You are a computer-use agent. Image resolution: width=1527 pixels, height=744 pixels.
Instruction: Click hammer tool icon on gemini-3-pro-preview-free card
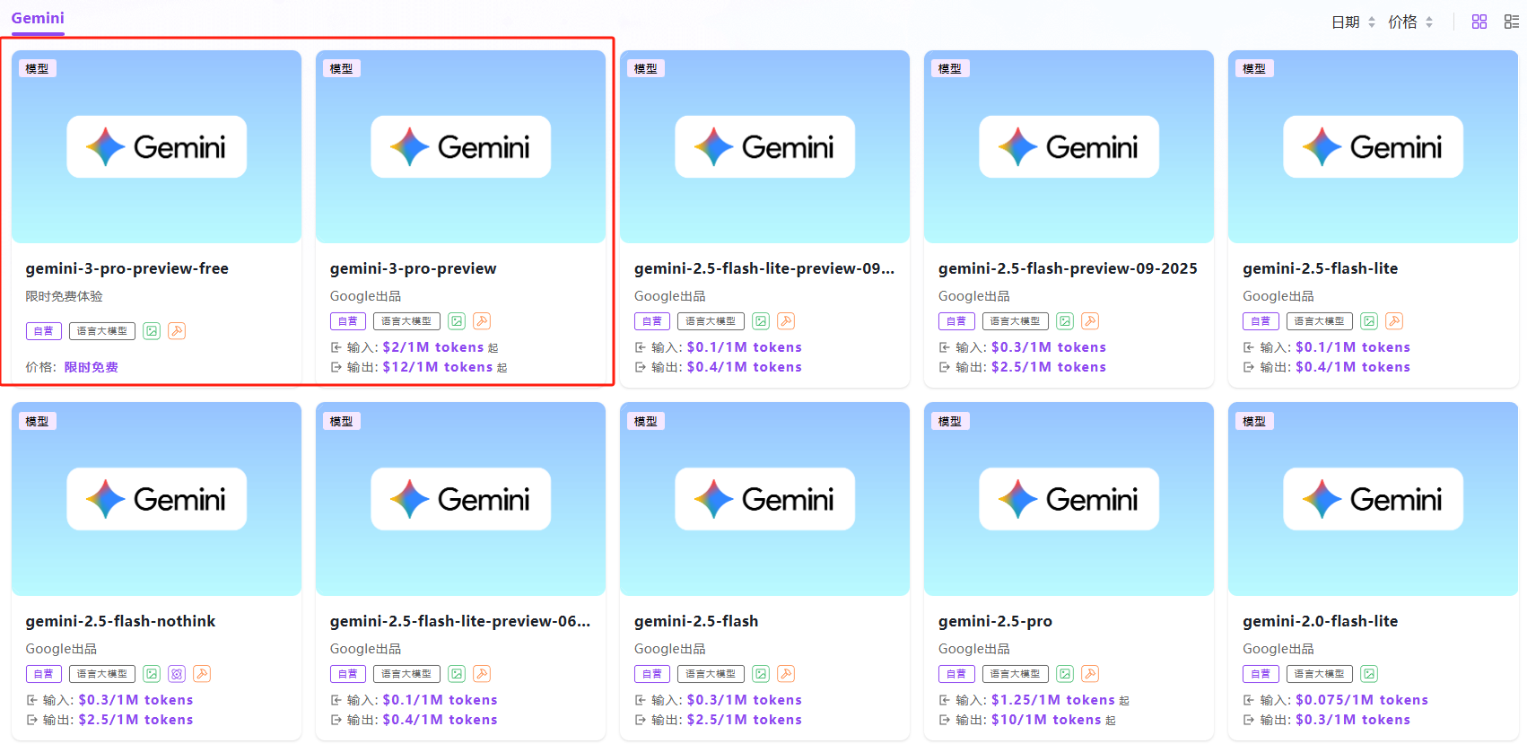(x=177, y=331)
